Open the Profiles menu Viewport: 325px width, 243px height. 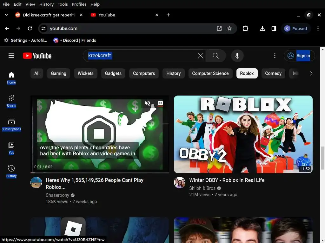coord(79,4)
